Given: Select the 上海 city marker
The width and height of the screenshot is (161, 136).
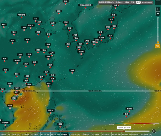Looking at the screenshot, I should [52, 55].
